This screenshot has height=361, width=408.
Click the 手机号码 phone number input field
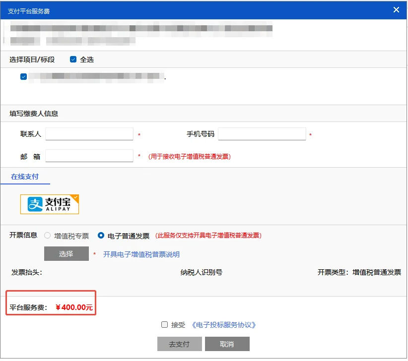click(x=262, y=133)
